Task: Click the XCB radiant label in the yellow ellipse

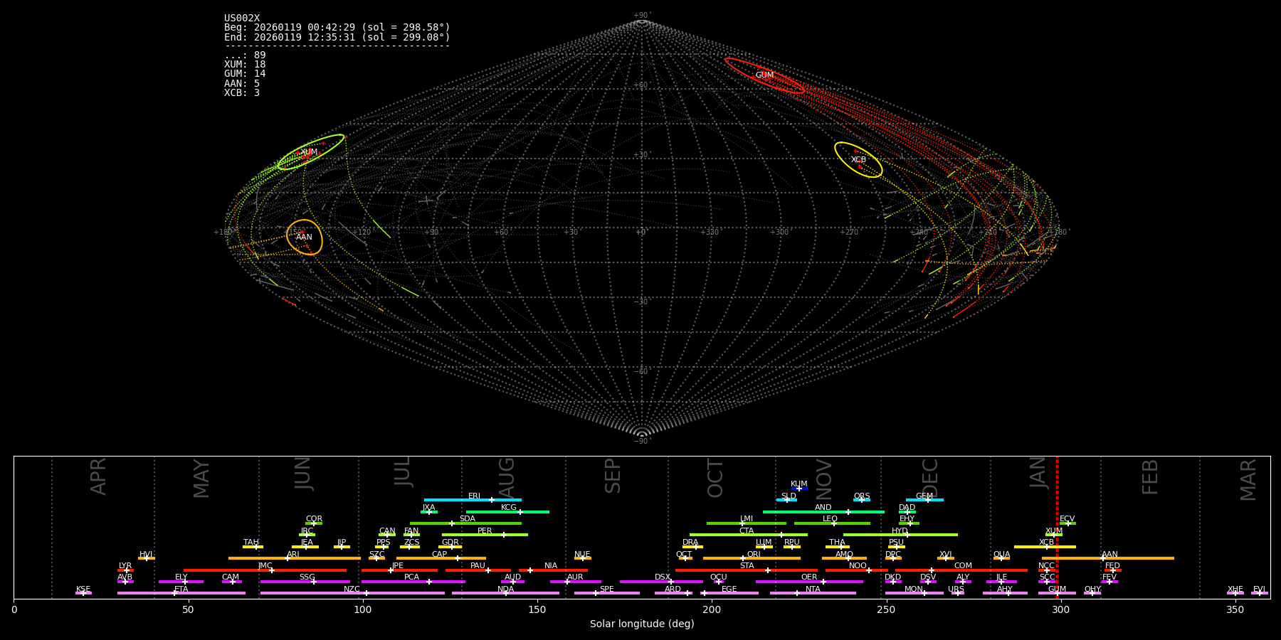Action: tap(859, 160)
